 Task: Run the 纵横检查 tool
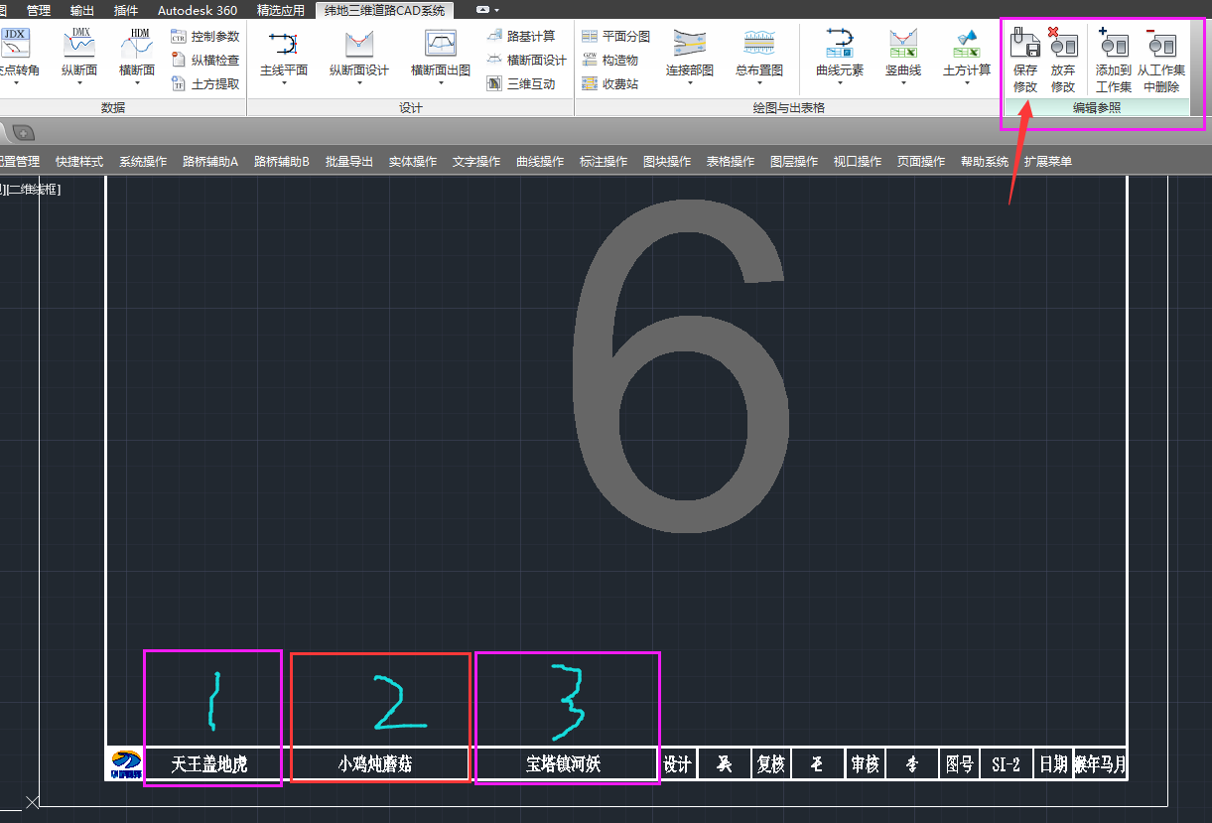click(x=205, y=61)
